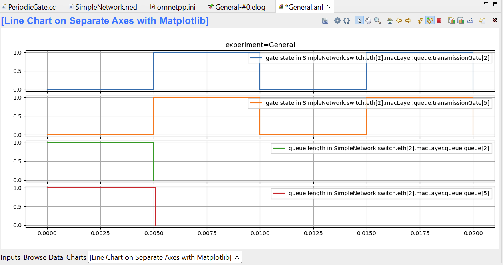Click the 0.0025 x-axis tick label
The height and width of the screenshot is (265, 503).
pos(100,233)
